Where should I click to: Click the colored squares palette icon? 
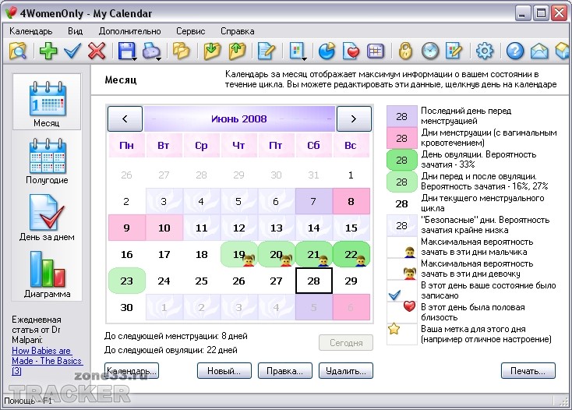pyautogui.click(x=297, y=51)
